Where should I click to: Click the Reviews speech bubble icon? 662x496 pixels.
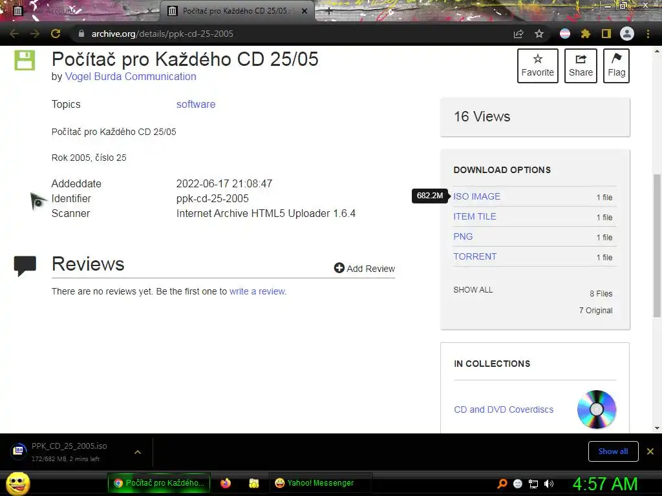(x=25, y=266)
